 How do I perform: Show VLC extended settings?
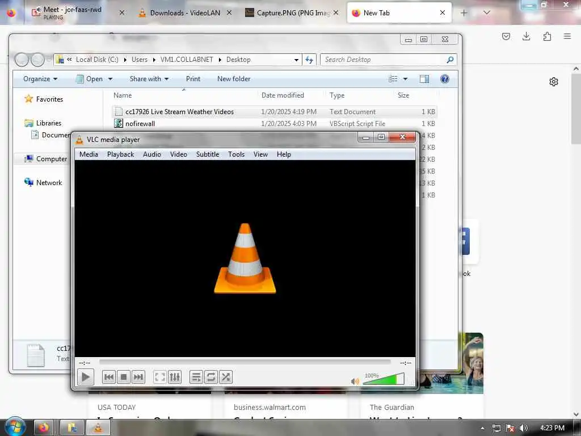pos(175,378)
